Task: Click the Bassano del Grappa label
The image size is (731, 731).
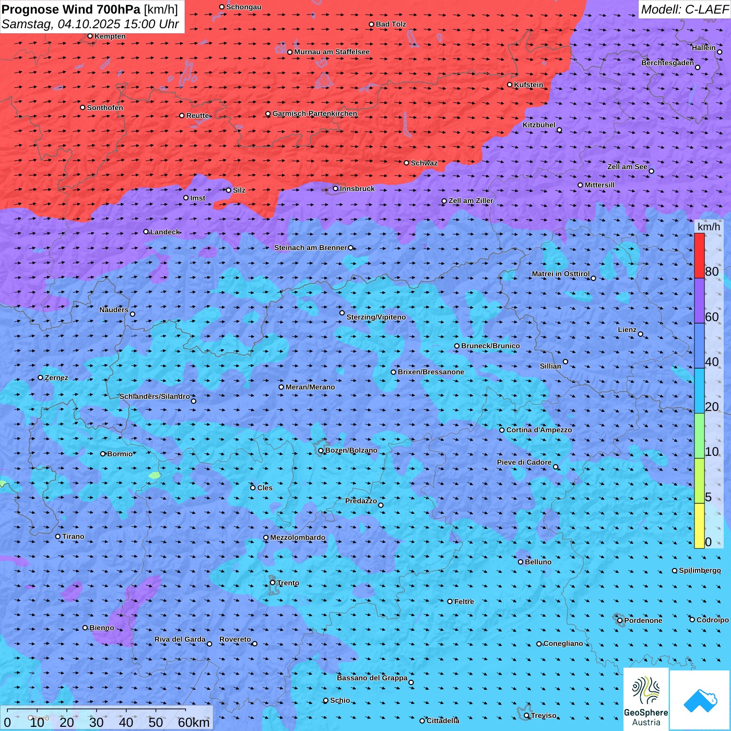Action: click(372, 678)
